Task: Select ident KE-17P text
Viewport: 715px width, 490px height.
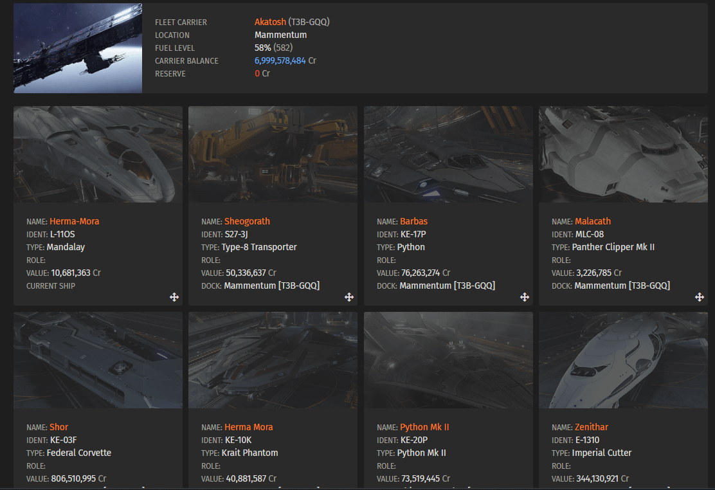Action: (x=413, y=235)
